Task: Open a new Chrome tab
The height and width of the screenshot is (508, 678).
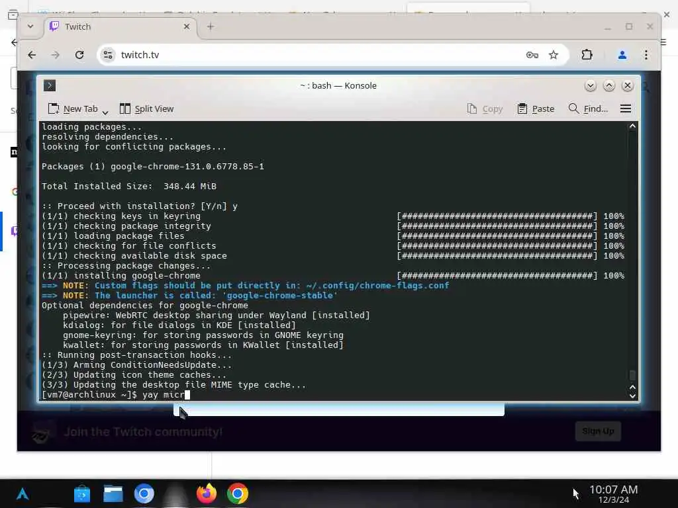Action: point(210,26)
